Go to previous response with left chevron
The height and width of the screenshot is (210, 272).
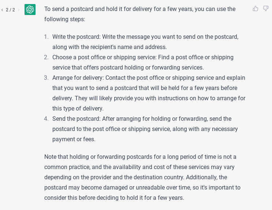coord(2,10)
